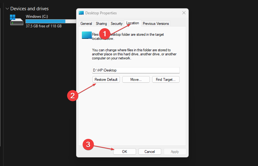Click the Windows (C:) drive label

[x=37, y=16]
